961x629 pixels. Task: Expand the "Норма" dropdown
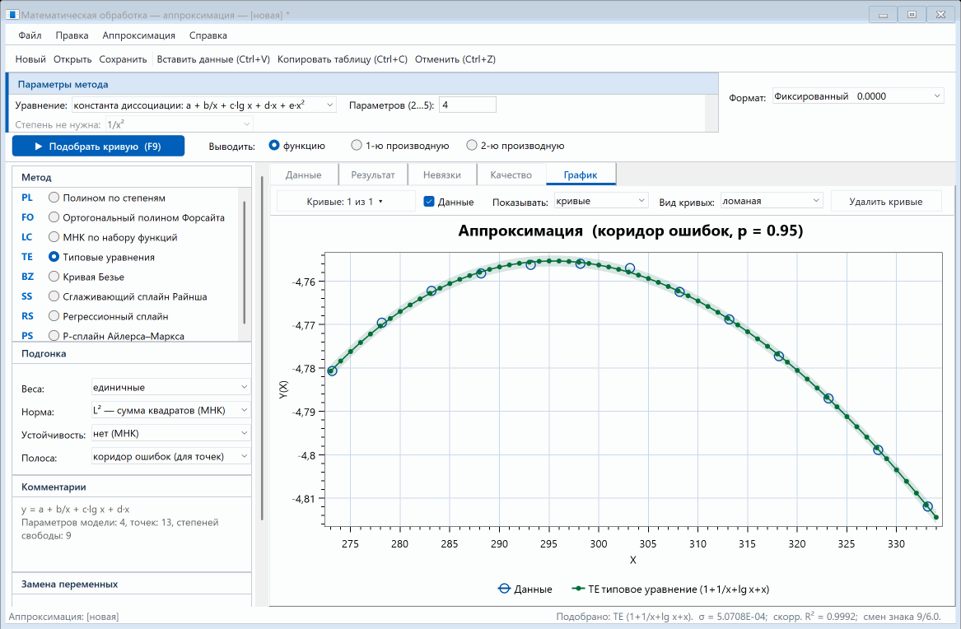170,410
